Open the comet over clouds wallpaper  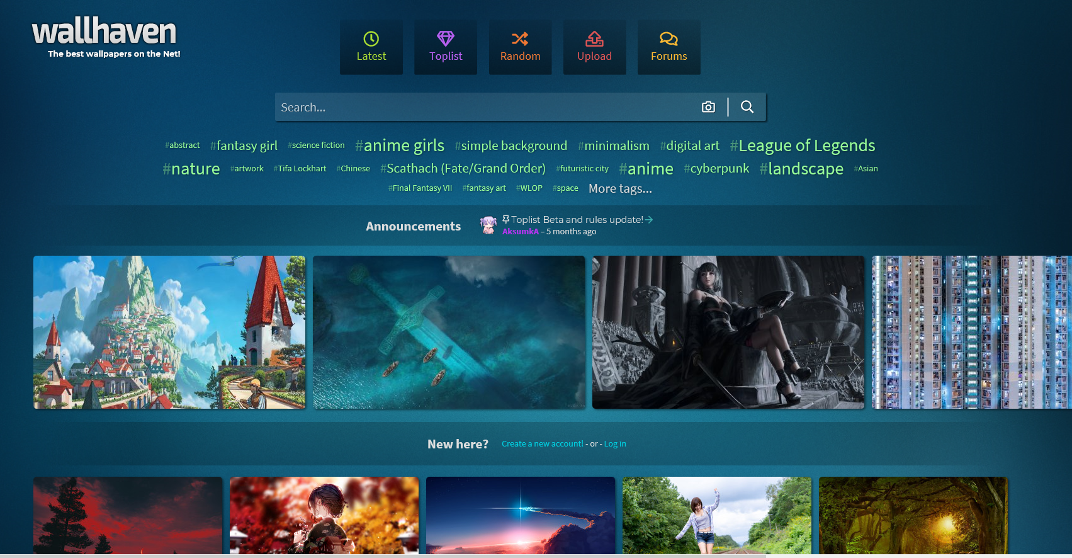pyautogui.click(x=521, y=515)
